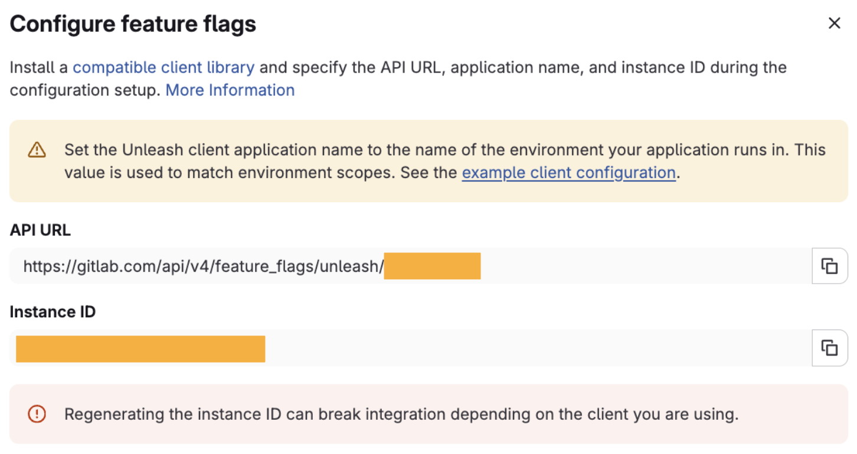Click the yellow warning triangle icon
The image size is (857, 454).
pos(36,150)
